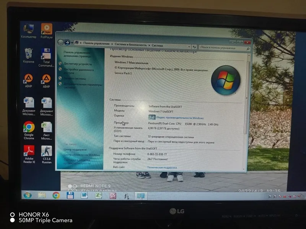Open the Корзина recycle bin icon

(28, 55)
